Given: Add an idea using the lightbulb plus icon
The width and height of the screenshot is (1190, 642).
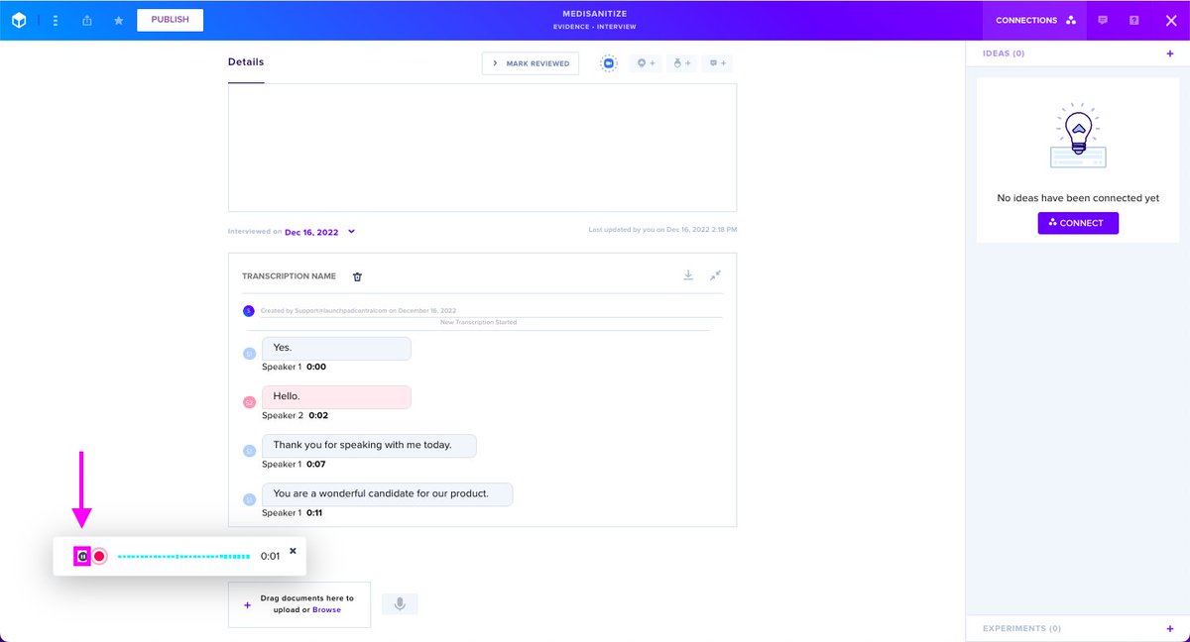Looking at the screenshot, I should tap(647, 62).
